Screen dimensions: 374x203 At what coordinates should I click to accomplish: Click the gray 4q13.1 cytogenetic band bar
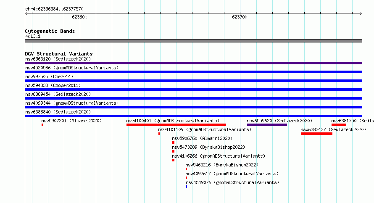(x=193, y=41)
